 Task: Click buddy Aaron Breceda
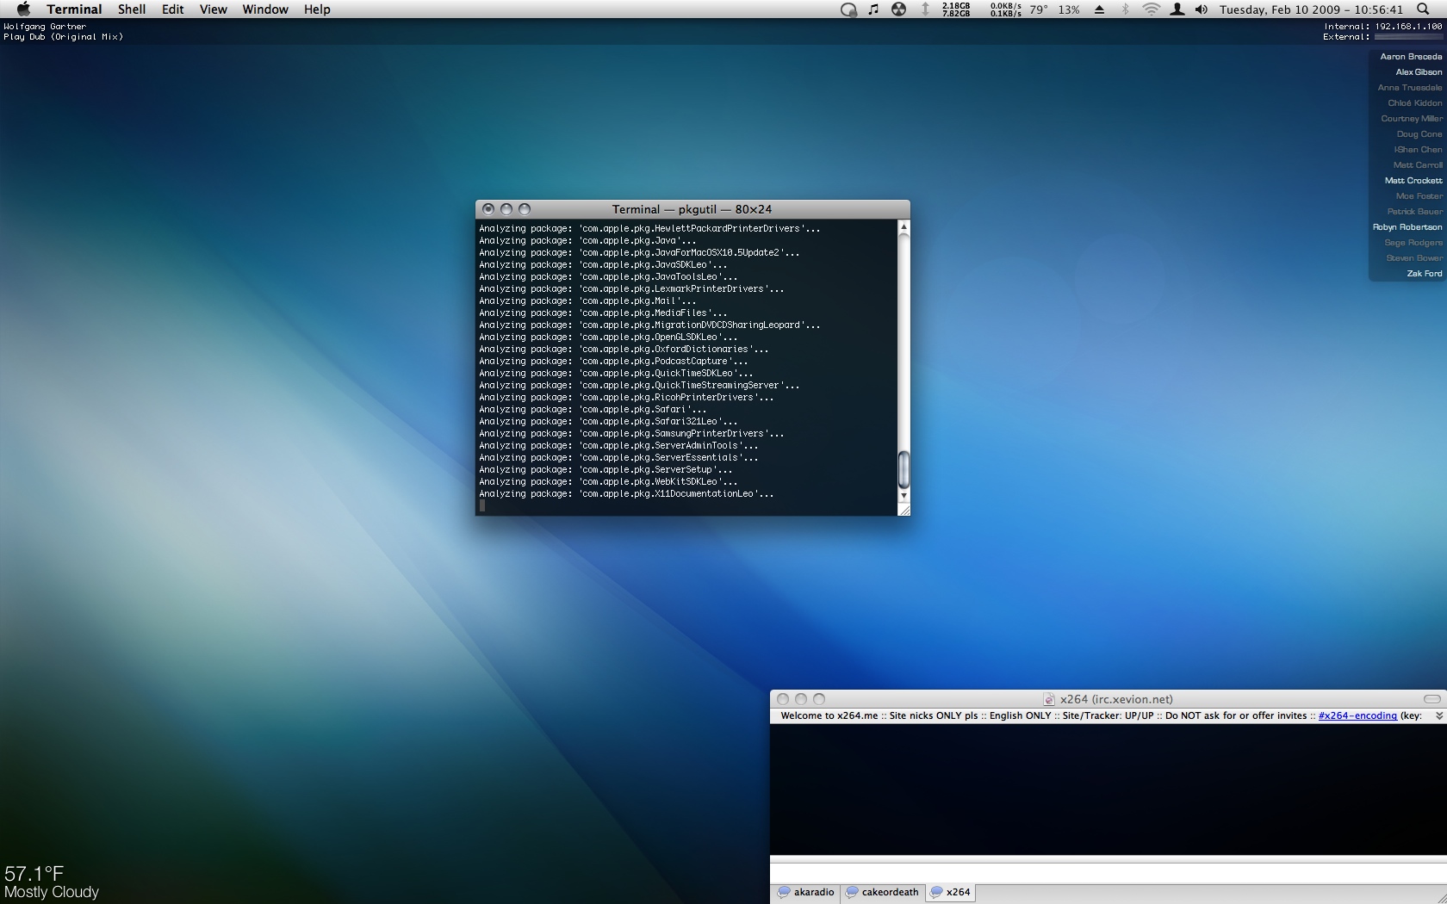click(x=1411, y=57)
